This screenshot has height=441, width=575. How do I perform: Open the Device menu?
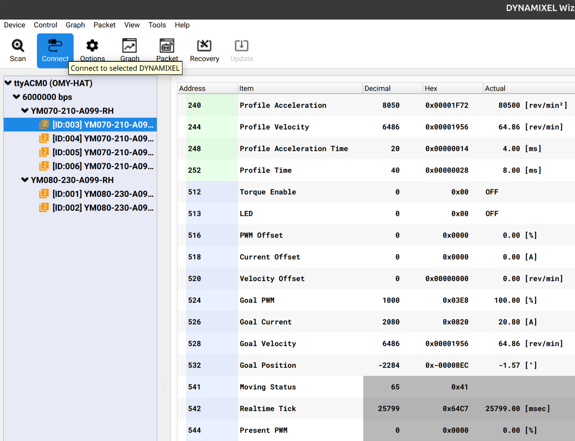click(14, 25)
